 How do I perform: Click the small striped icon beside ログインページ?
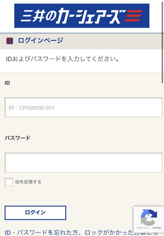click(x=10, y=41)
